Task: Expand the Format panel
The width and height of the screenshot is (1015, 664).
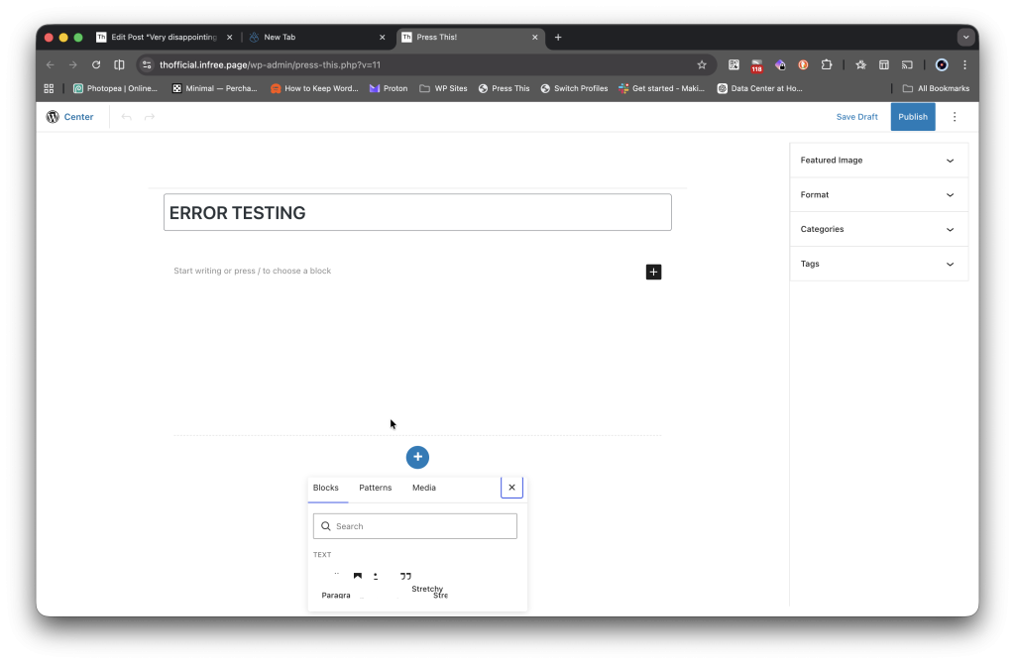Action: point(878,195)
